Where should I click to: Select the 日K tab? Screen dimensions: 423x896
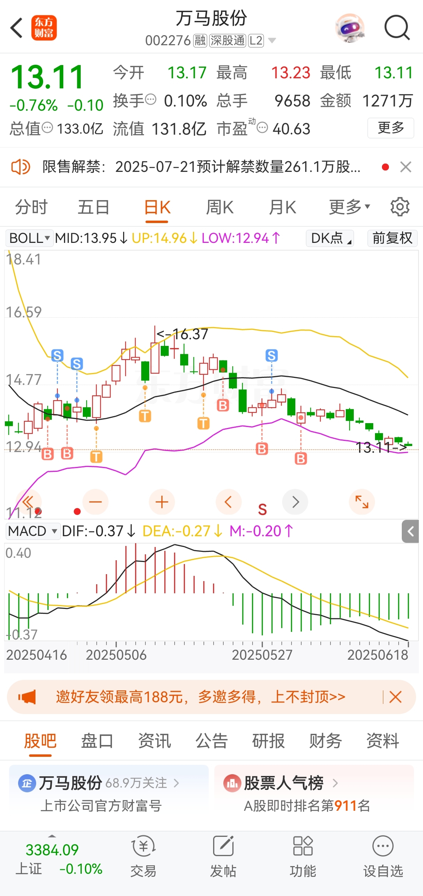157,208
